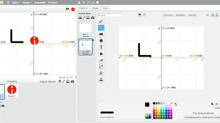The image size is (220, 123).
Task: Click the Duplicate stamp in top bar
Action: point(79,2)
